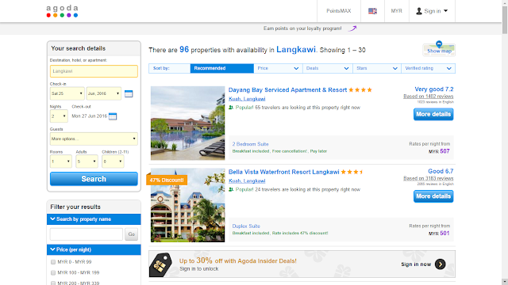Click the Duplex Suite room link
The width and height of the screenshot is (508, 285).
pos(246,226)
